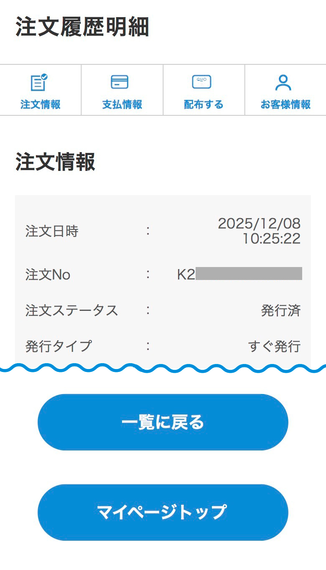Click the customer info person icon
The width and height of the screenshot is (326, 570).
click(x=283, y=82)
